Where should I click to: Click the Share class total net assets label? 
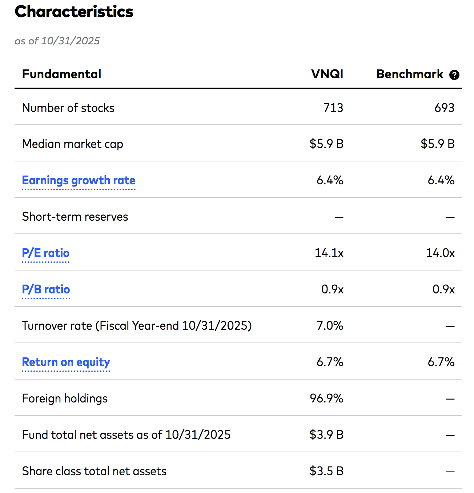click(94, 471)
